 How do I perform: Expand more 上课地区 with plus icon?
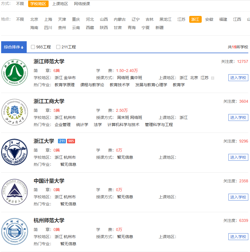pos(213,78)
